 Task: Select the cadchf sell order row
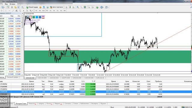click(96, 94)
